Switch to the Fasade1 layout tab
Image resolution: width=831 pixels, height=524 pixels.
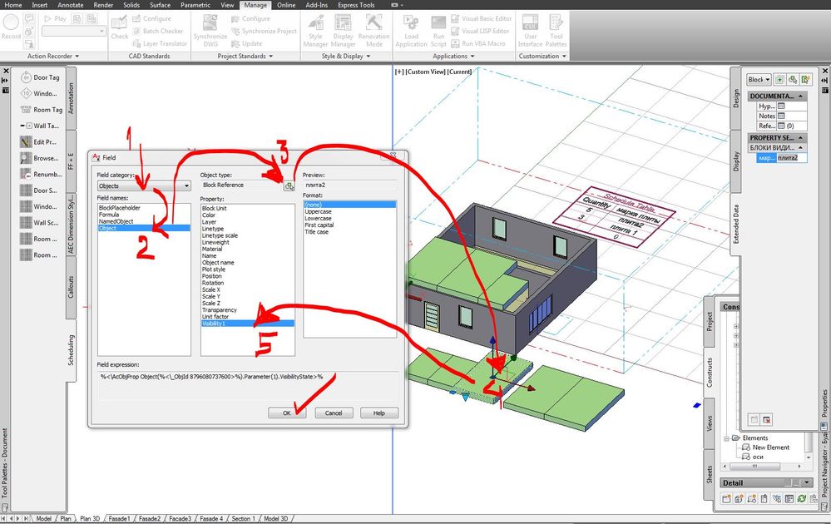(119, 519)
